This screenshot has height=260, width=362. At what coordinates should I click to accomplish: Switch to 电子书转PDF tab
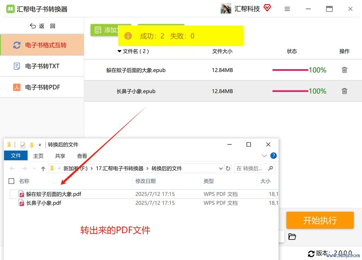click(42, 87)
